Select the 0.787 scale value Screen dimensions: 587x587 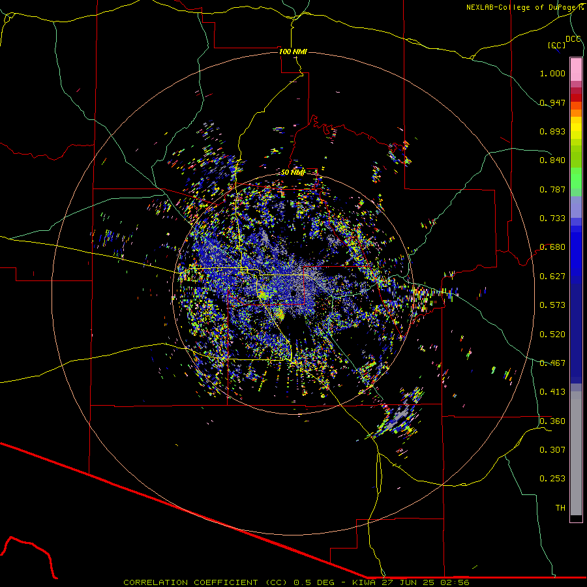pyautogui.click(x=552, y=189)
